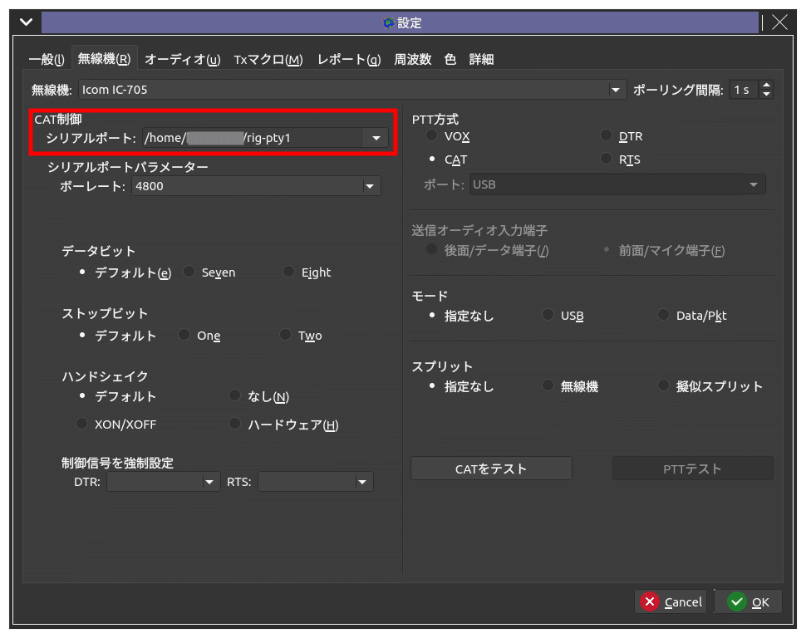
Task: Click the CATをテスト button
Action: tap(490, 468)
